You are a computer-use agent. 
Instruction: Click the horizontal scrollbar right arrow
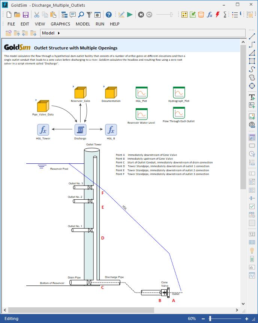(x=237, y=310)
